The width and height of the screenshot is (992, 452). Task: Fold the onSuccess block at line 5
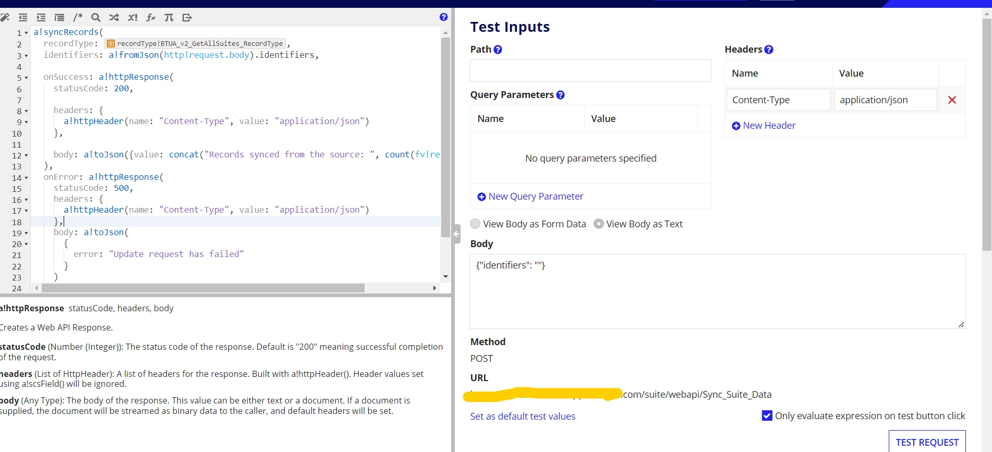click(x=26, y=78)
